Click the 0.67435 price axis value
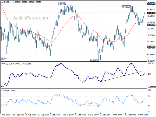The image size is (156, 117). [x=151, y=42]
